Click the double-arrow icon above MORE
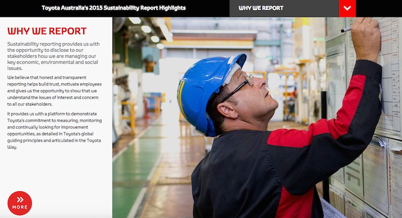 pyautogui.click(x=20, y=199)
